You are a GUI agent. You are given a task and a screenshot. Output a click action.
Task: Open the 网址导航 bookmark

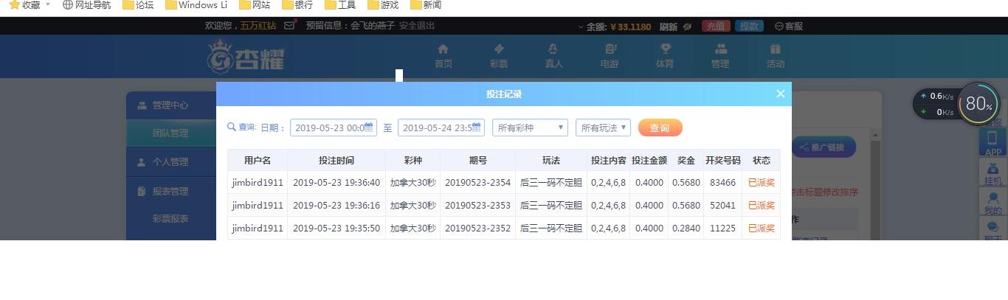pos(86,5)
